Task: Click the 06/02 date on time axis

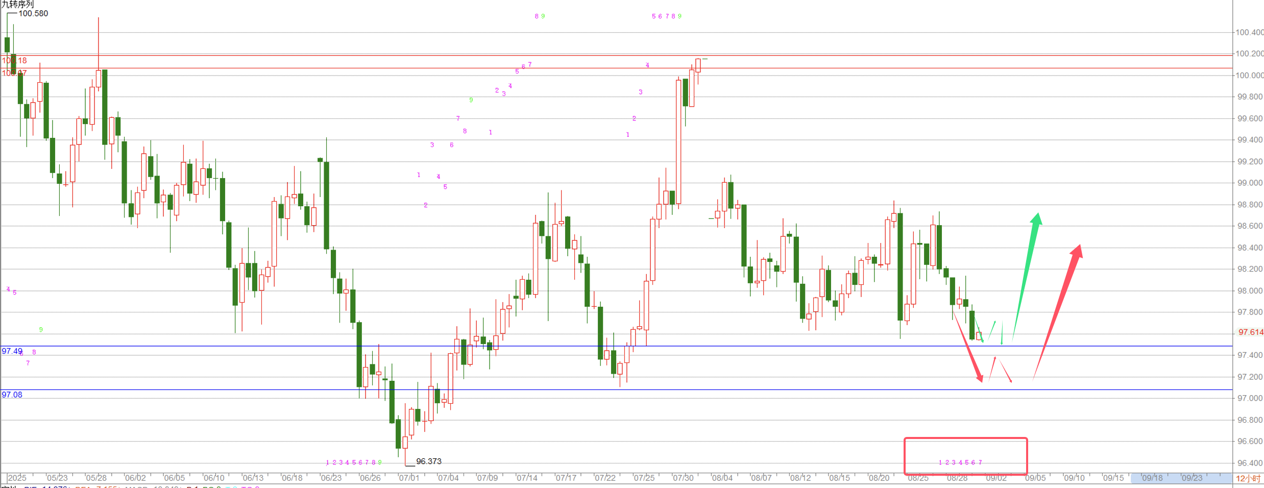Action: tap(135, 478)
